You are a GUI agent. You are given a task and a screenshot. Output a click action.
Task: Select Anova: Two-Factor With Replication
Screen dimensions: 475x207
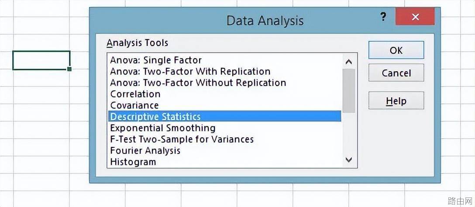point(224,71)
